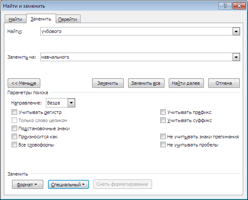Viewport: 248px width, 200px height.
Task: Click the Заменить button
Action: [x=108, y=83]
